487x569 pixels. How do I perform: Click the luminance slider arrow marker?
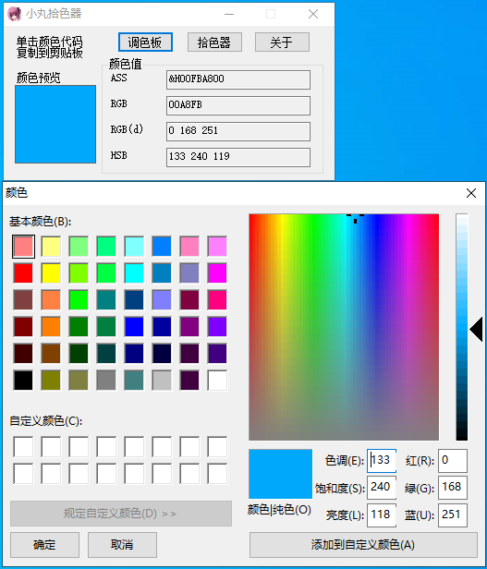coord(476,329)
